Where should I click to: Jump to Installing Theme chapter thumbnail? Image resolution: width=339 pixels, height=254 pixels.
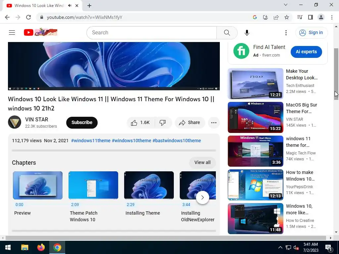coord(149,185)
